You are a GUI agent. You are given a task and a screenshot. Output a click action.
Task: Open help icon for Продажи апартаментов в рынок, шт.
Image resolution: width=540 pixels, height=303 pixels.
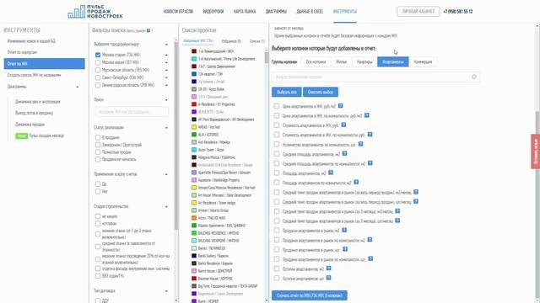(345, 249)
